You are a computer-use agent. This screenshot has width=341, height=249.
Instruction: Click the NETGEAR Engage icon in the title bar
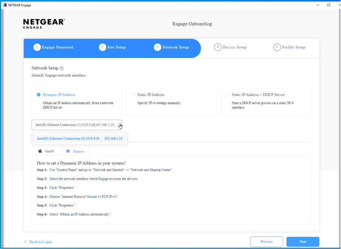(x=5, y=5)
